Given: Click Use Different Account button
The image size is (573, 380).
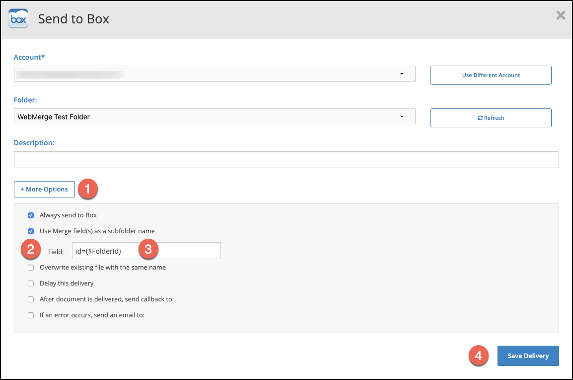Looking at the screenshot, I should pyautogui.click(x=491, y=75).
